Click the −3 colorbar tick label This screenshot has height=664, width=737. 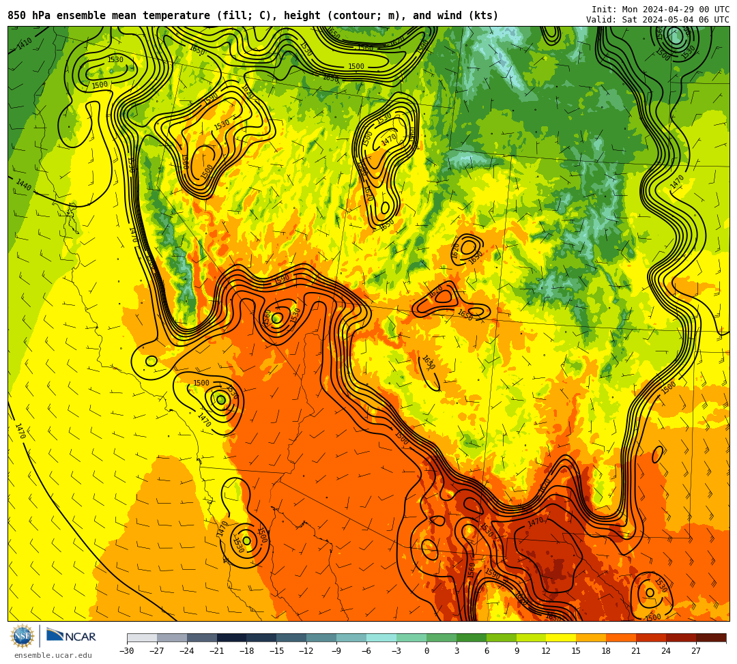(x=396, y=651)
